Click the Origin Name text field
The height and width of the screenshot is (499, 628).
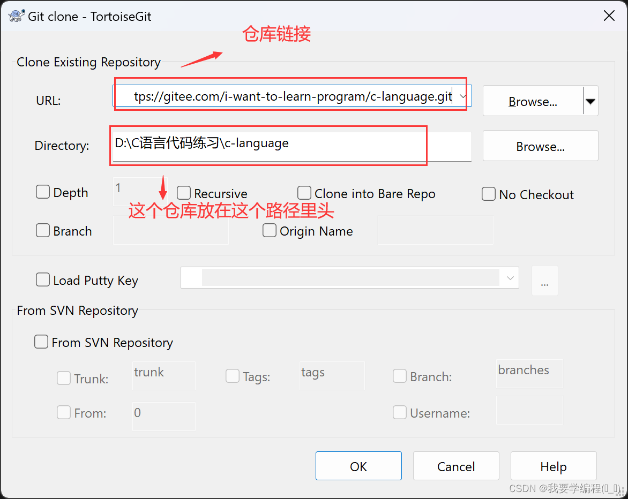click(435, 230)
